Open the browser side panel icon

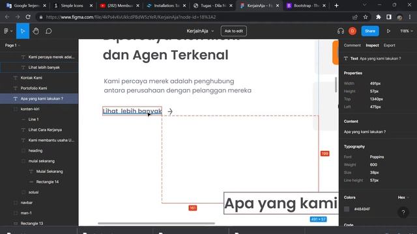point(389,17)
